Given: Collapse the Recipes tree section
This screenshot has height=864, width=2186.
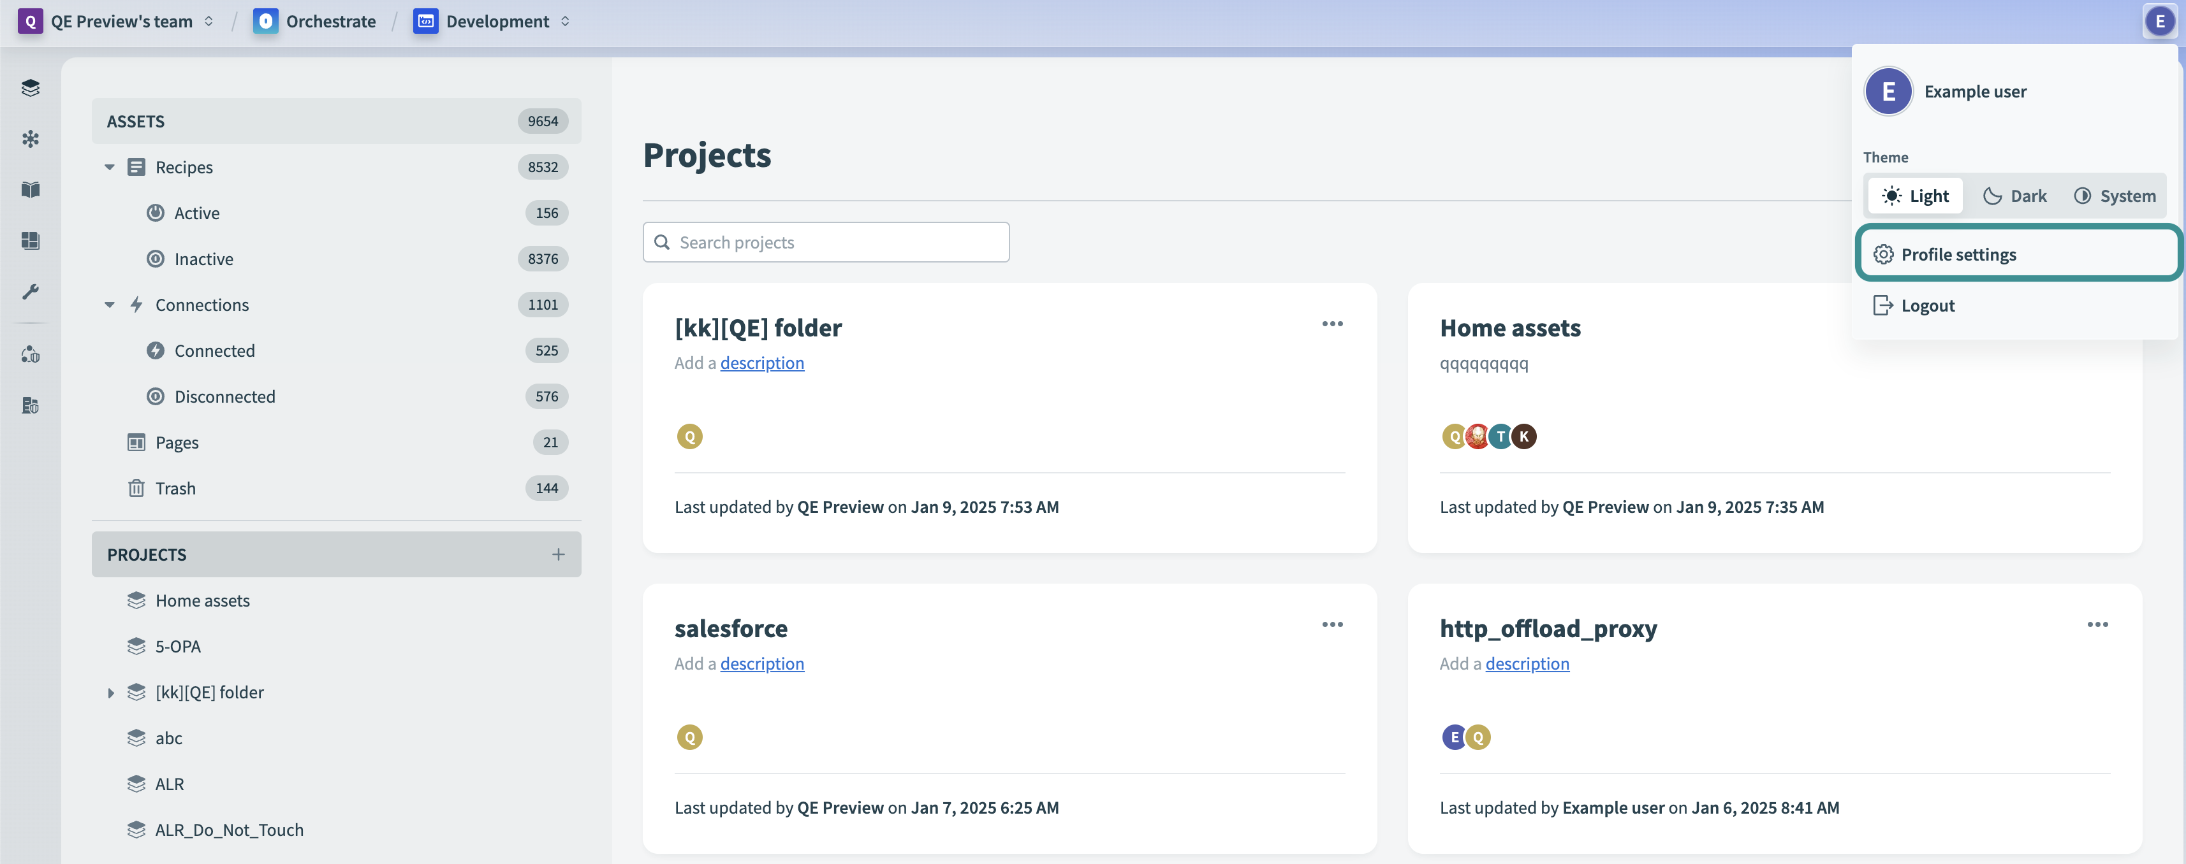Looking at the screenshot, I should [110, 167].
